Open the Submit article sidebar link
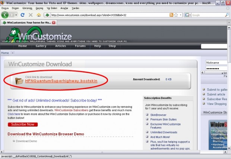 coord(216,94)
